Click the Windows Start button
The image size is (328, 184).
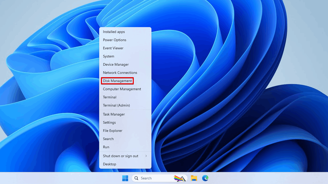click(x=125, y=178)
